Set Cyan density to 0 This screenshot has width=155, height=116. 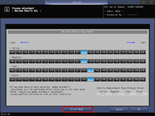[x=77, y=70]
